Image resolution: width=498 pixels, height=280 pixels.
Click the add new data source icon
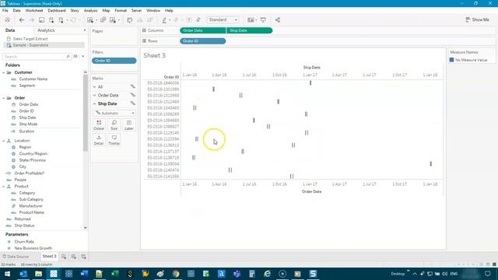(51, 20)
